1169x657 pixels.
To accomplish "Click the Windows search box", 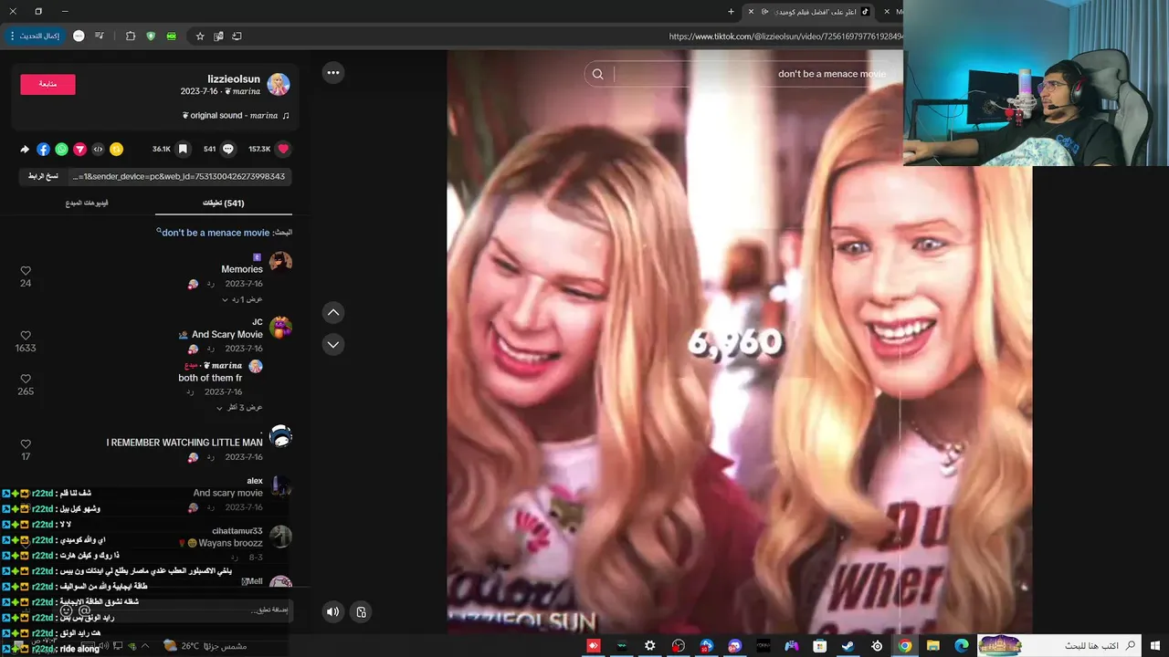I will tap(1059, 646).
